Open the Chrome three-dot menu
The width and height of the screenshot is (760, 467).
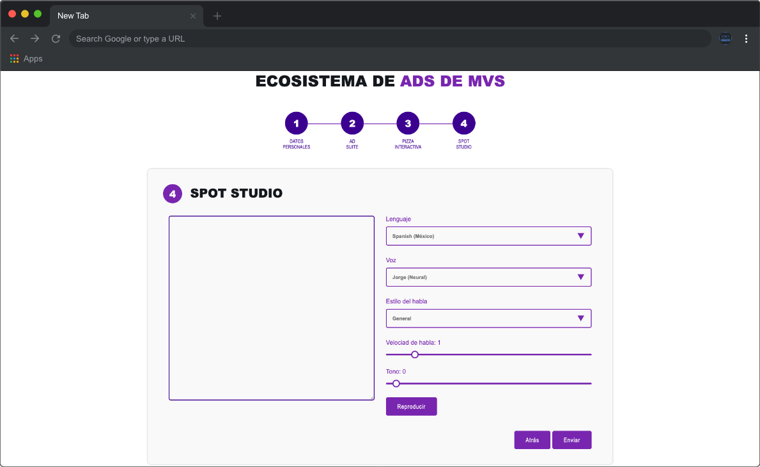[746, 39]
